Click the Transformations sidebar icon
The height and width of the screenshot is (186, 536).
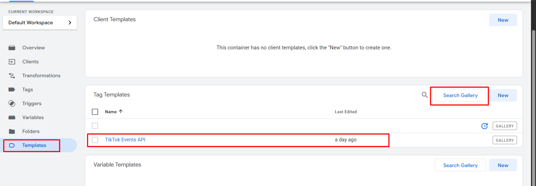click(12, 76)
